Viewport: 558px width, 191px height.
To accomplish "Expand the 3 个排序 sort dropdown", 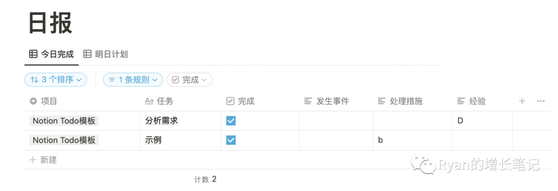I will point(55,80).
